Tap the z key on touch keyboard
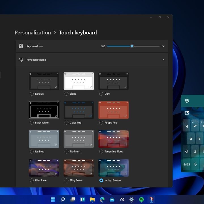The height and width of the screenshot is (204, 204). (x=195, y=151)
